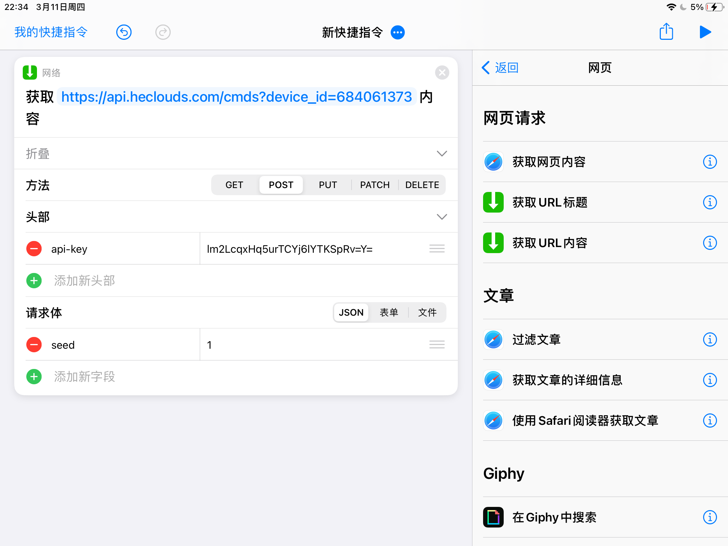728x546 pixels.
Task: Go back with 返回 button
Action: (500, 68)
